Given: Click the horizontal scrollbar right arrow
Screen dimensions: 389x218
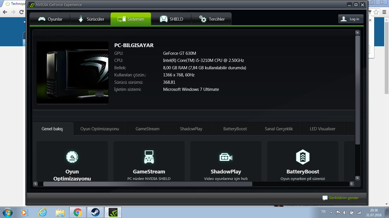Looking at the screenshot, I should 352,184.
